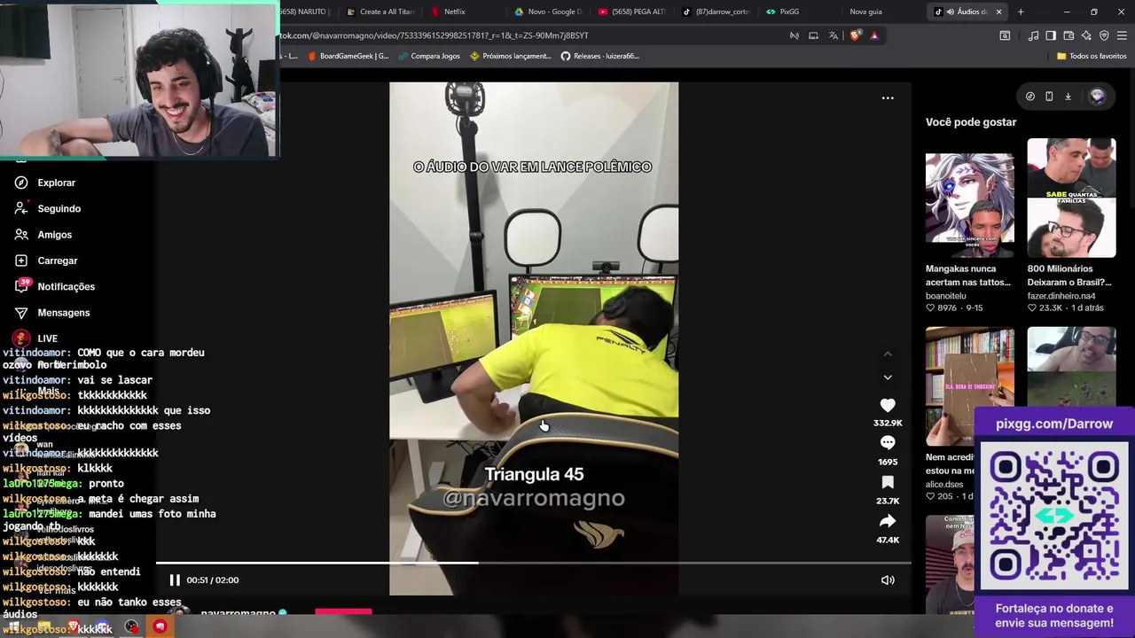Toggle the Brave sidebar panel
This screenshot has width=1135, height=638.
pos(1051,35)
